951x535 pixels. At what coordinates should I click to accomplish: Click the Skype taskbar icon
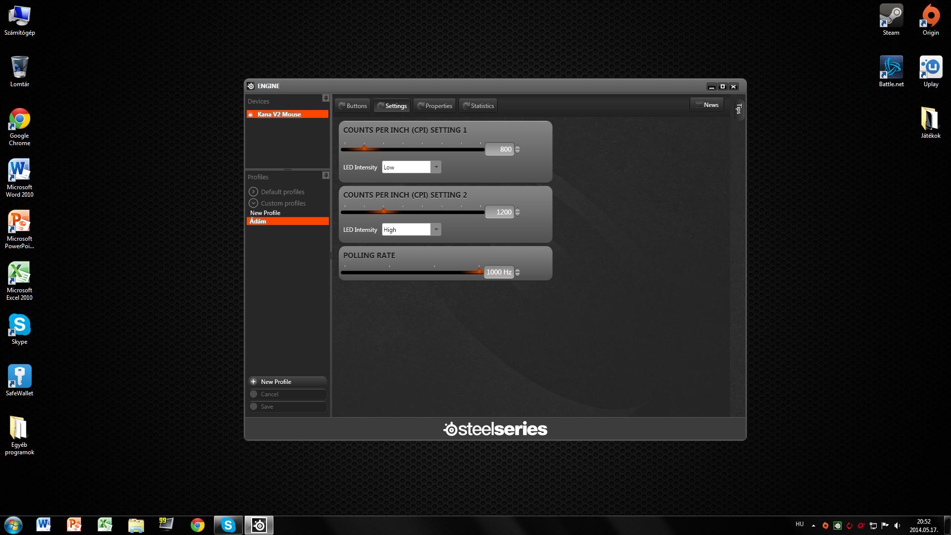tap(228, 525)
